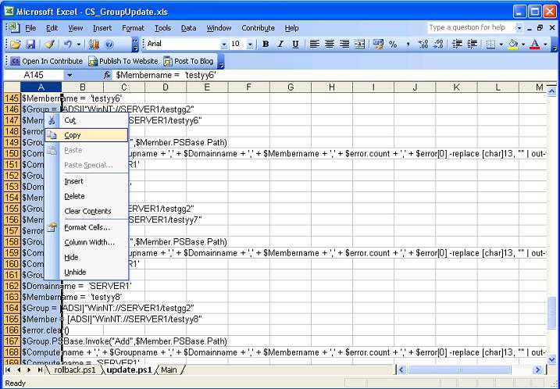Toggle Italic formatting
560x389 pixels.
coord(280,45)
